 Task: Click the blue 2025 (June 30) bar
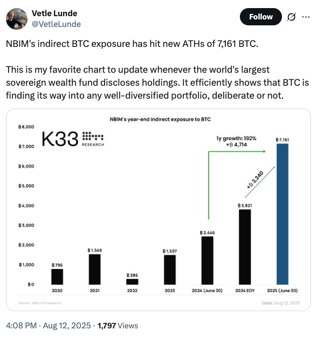click(282, 214)
